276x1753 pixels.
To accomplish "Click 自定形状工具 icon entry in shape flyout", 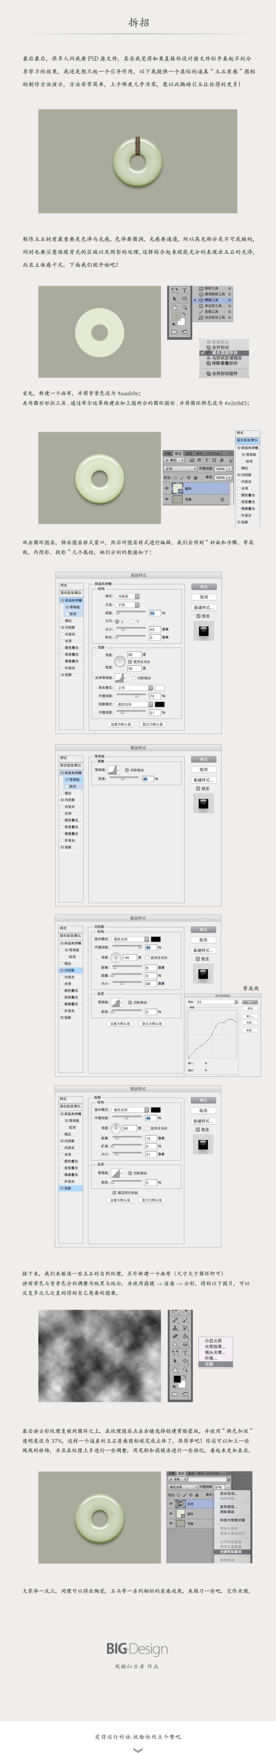I will (x=201, y=317).
